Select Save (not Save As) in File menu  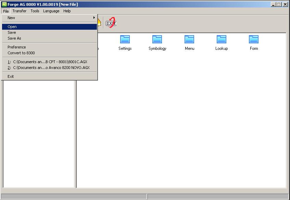point(49,32)
